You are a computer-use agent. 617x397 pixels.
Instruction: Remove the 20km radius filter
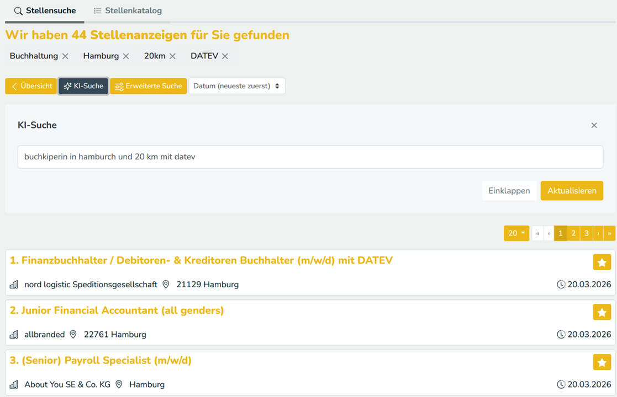tap(172, 56)
